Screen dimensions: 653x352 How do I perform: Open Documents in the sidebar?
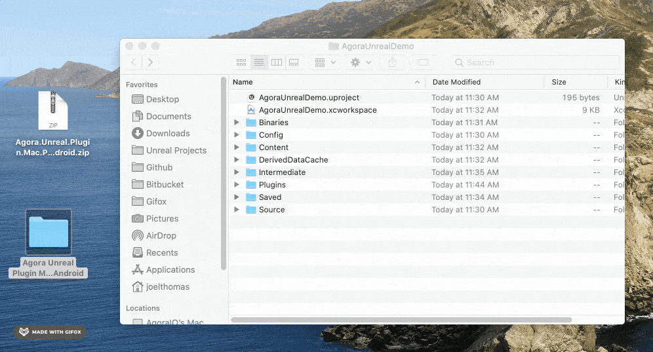tap(161, 116)
